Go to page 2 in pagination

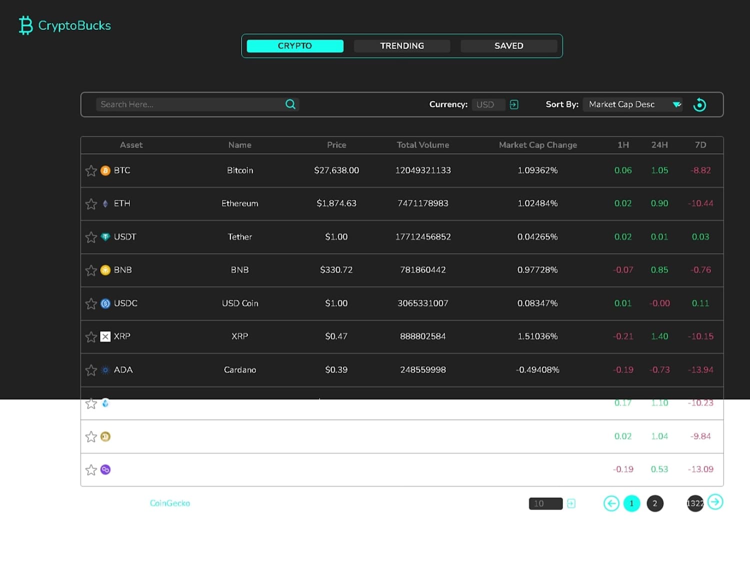click(655, 504)
